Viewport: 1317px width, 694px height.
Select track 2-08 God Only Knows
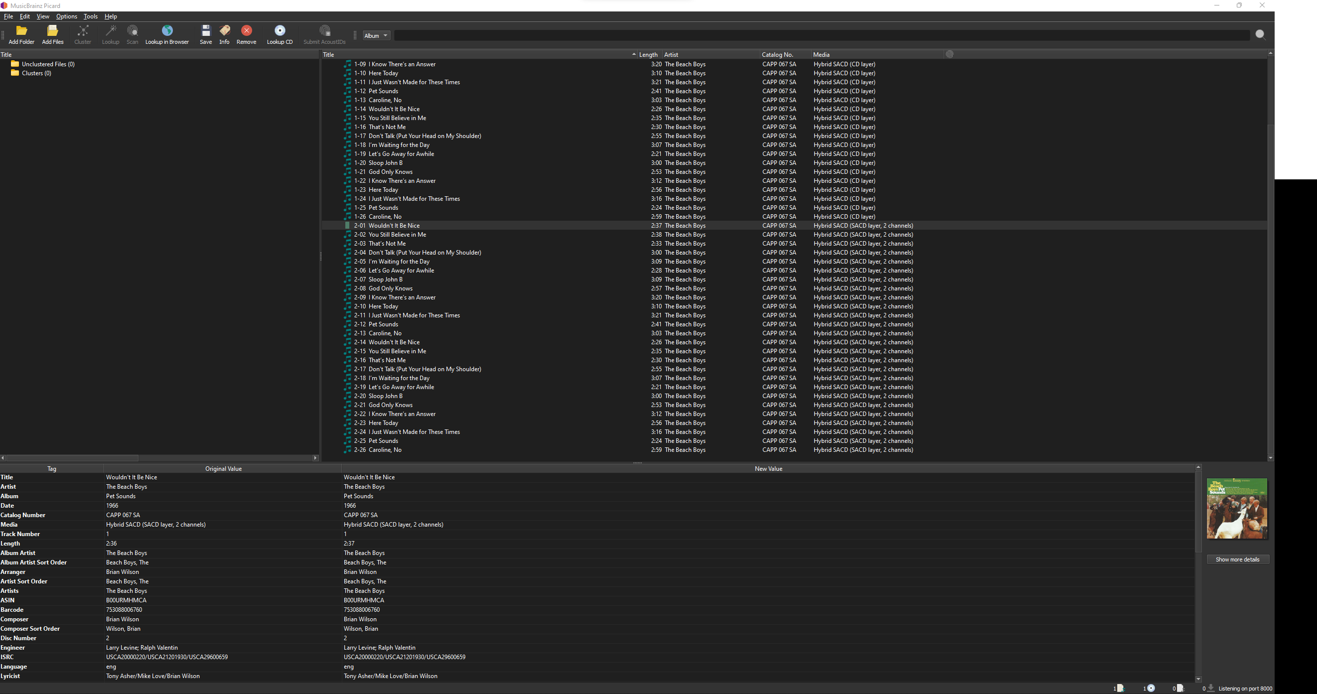click(x=794, y=288)
